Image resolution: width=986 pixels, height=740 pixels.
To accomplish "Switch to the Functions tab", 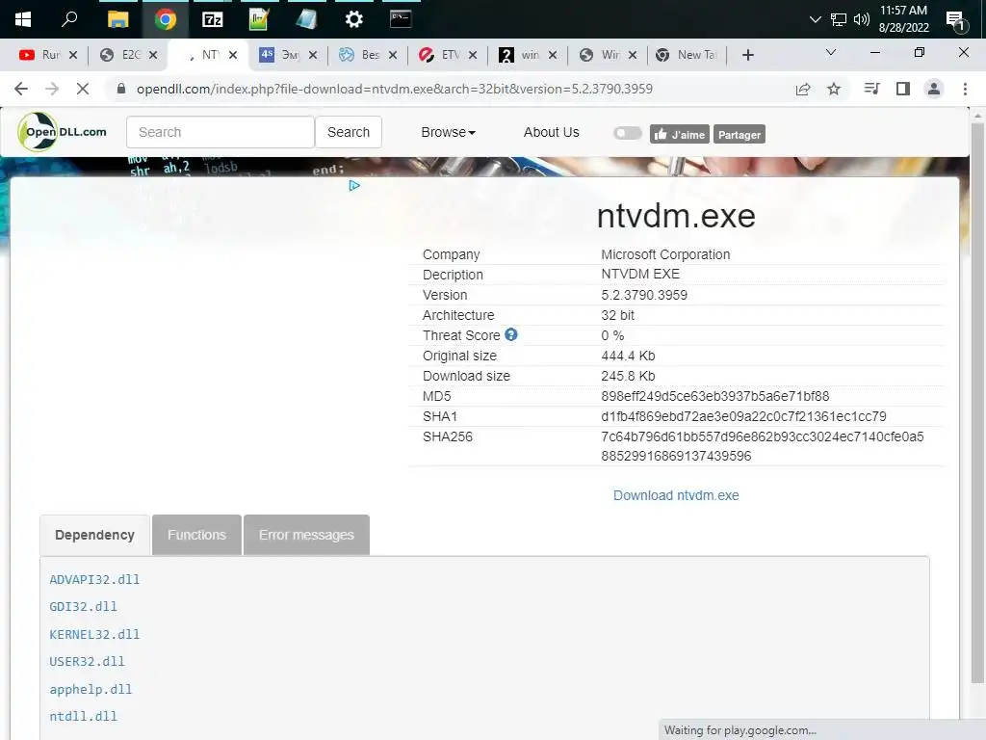I will coord(196,535).
